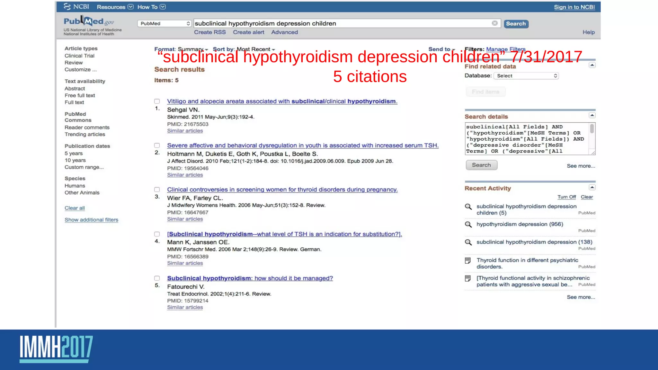Tick checkbox for 'what level of TSH' article

click(x=157, y=234)
